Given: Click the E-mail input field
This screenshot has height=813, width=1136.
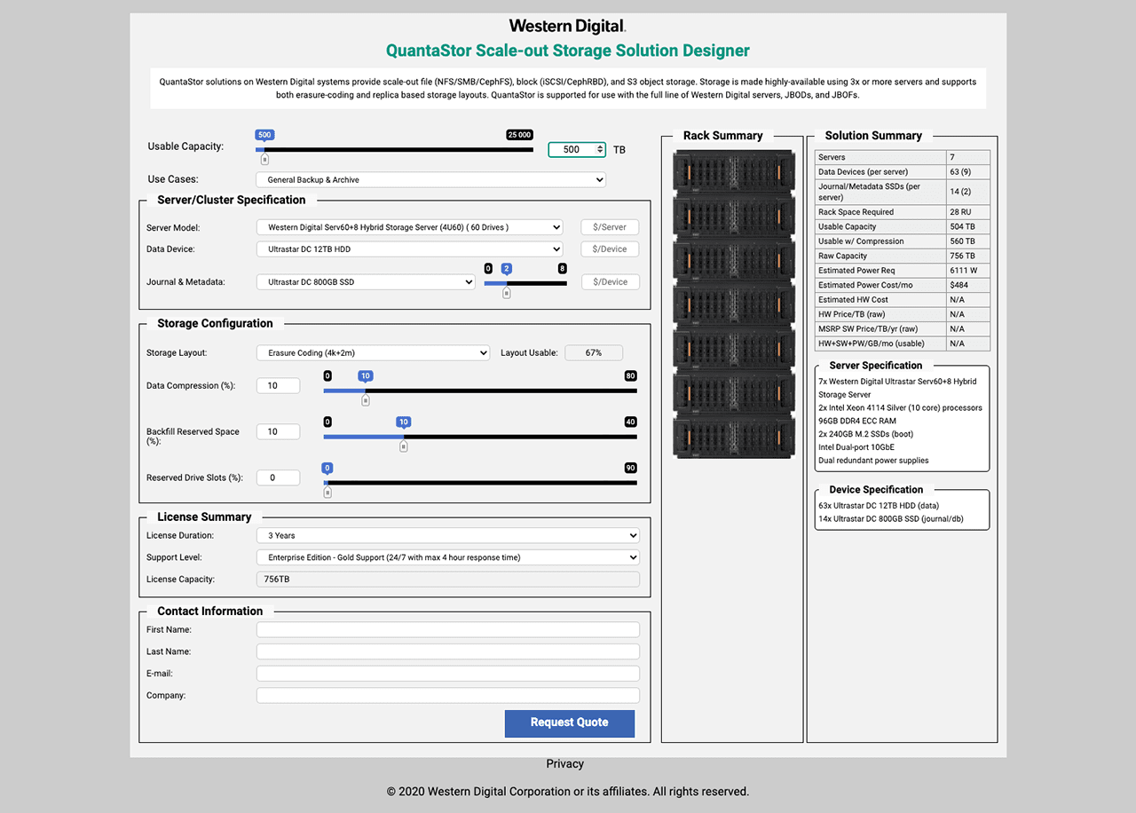Looking at the screenshot, I should tap(447, 674).
